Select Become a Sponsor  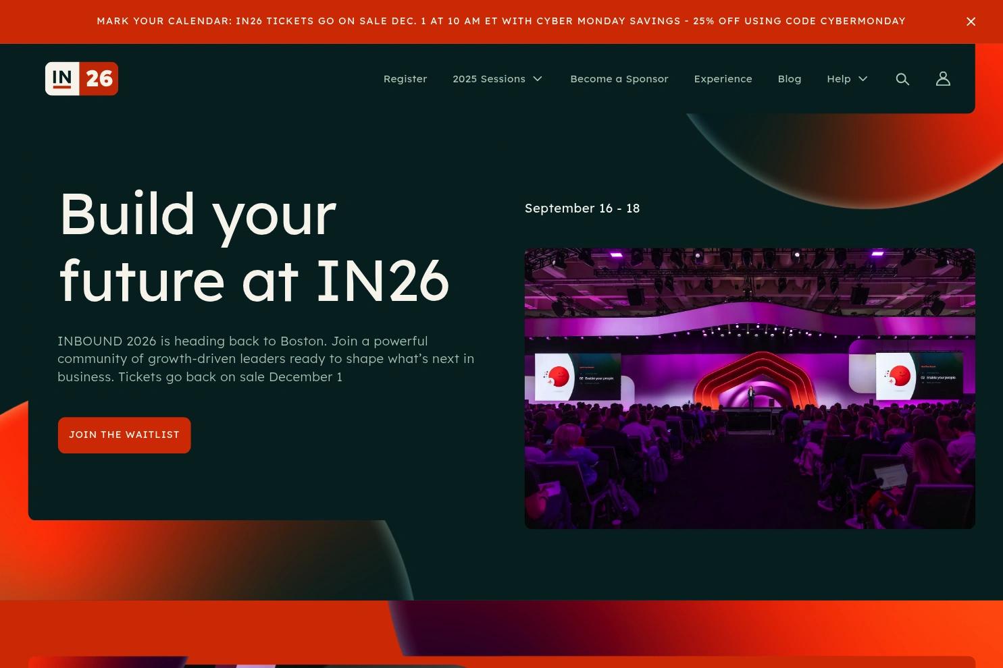(x=619, y=79)
